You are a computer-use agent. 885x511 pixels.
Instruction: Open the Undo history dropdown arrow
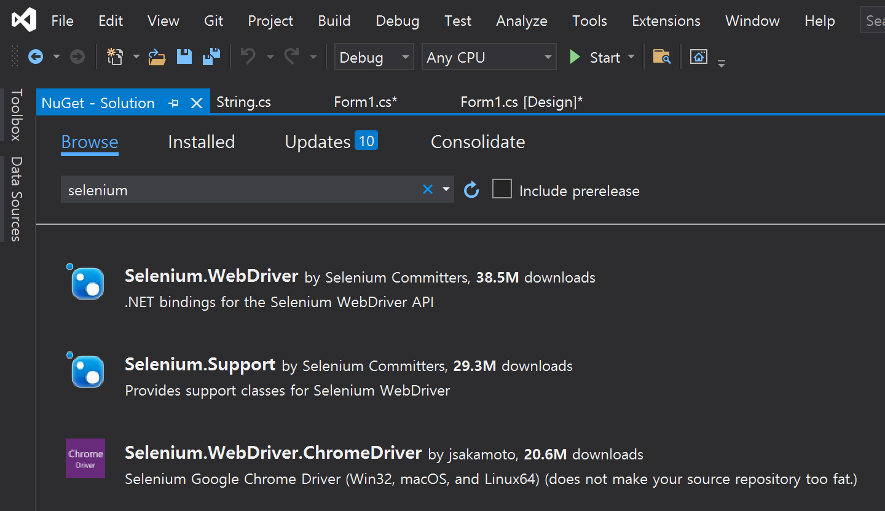[x=270, y=57]
